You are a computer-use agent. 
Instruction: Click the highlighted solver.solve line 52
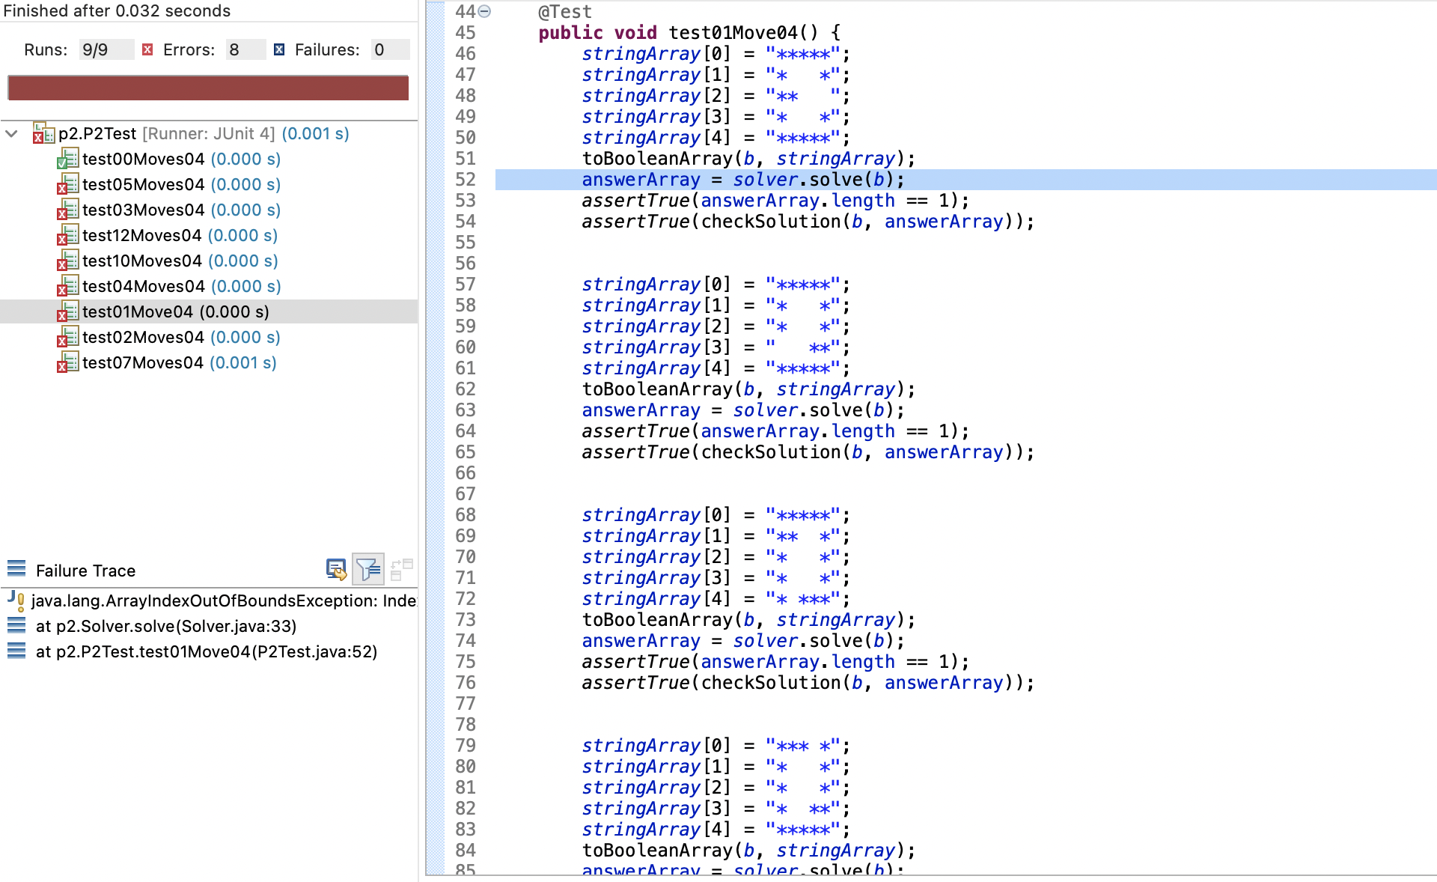pos(742,180)
